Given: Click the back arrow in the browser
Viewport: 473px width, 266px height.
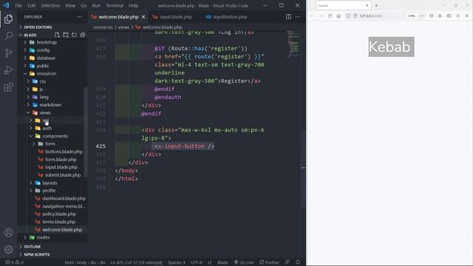Looking at the screenshot, I should click(312, 16).
